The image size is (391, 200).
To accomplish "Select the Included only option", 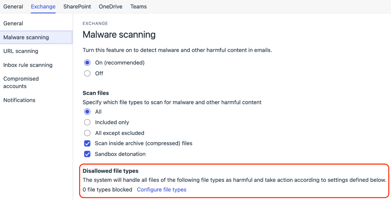I will 87,122.
